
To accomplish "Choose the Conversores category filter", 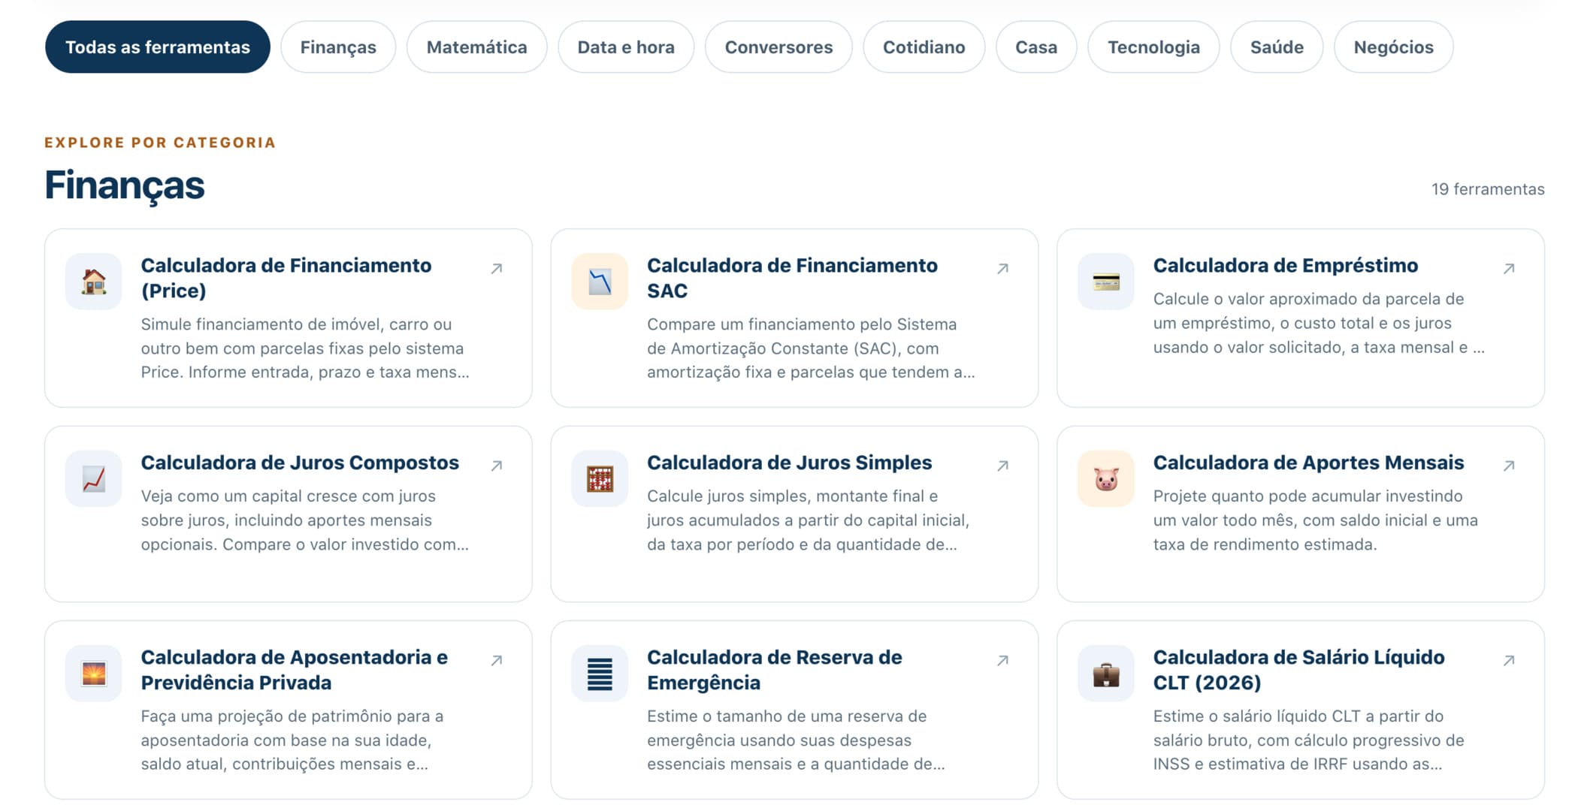I will click(x=778, y=47).
